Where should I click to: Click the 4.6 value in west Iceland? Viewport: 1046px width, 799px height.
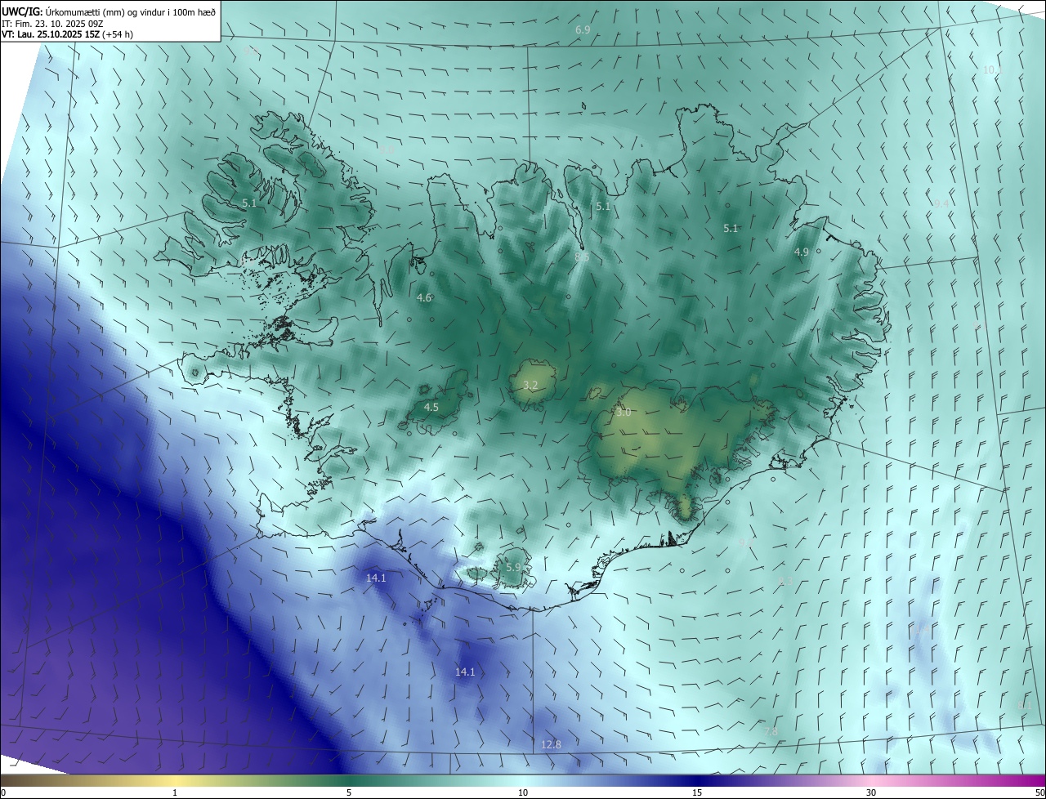coord(424,298)
